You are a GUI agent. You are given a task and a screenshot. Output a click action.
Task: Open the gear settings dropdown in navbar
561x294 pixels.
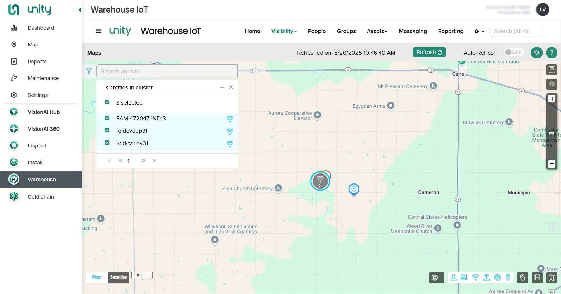tap(479, 31)
